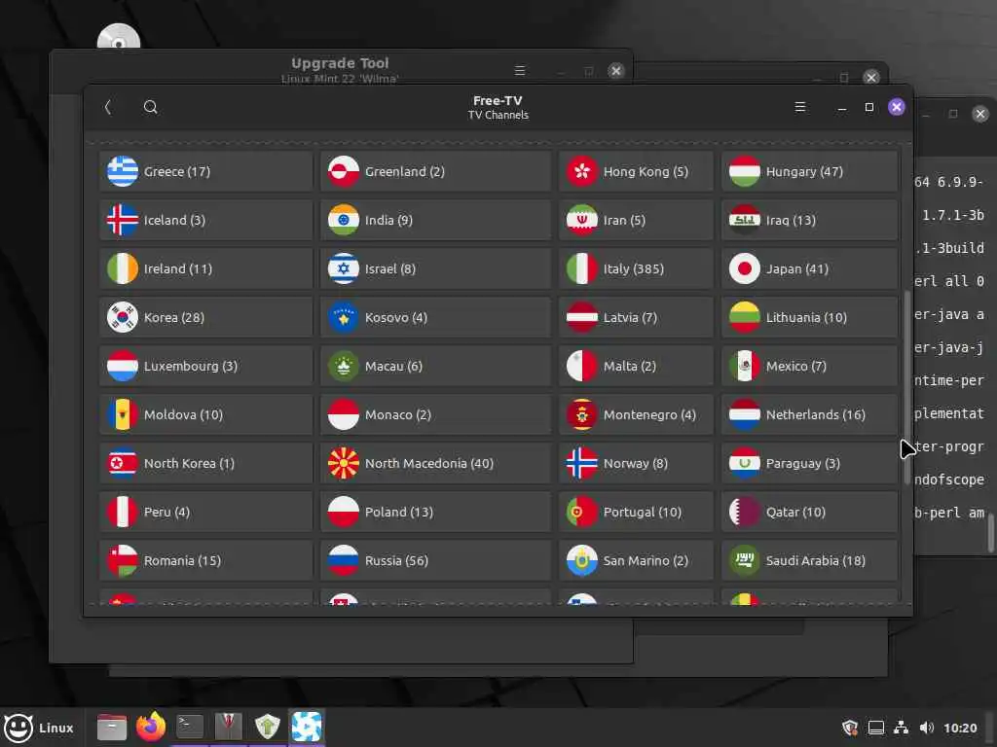Image resolution: width=997 pixels, height=747 pixels.
Task: Select the Hong Kong flag icon
Action: tap(582, 171)
